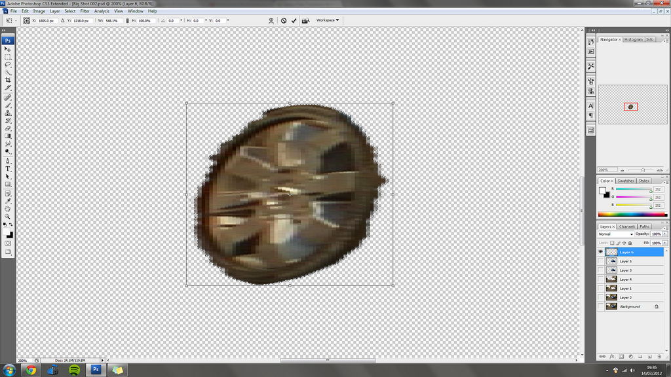The image size is (671, 377).
Task: Open the blend mode Normal dropdown
Action: (616, 234)
